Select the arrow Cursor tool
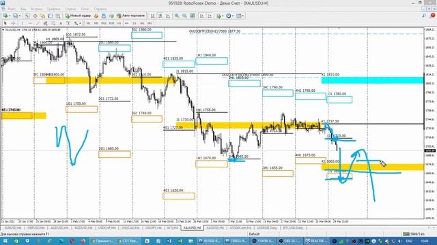 click(x=5, y=23)
